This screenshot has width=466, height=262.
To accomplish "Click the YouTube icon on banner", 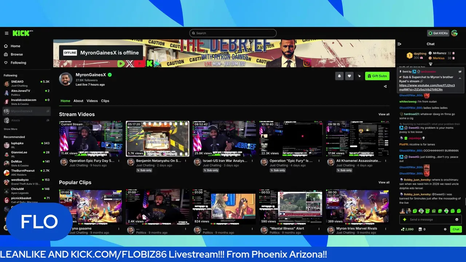I will coord(140,64).
